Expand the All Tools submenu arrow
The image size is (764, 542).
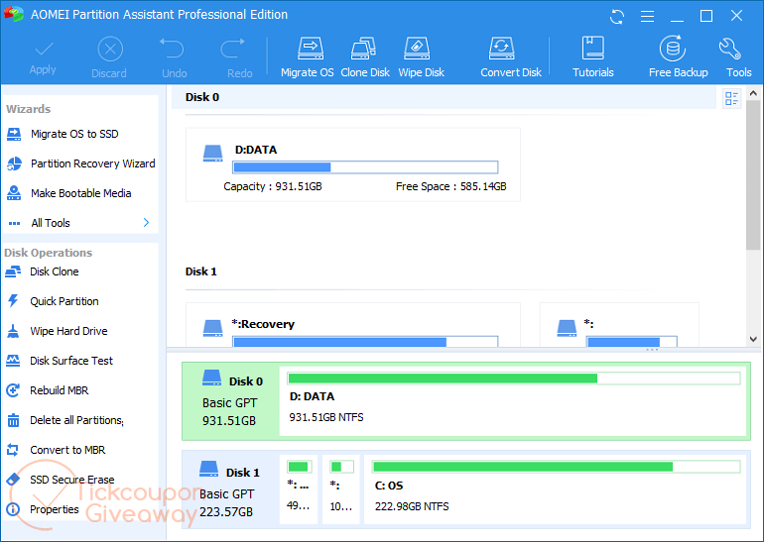[146, 223]
